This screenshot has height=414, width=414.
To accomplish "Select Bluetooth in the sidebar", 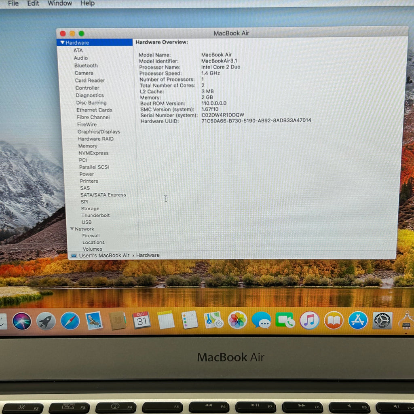I will pyautogui.click(x=86, y=65).
